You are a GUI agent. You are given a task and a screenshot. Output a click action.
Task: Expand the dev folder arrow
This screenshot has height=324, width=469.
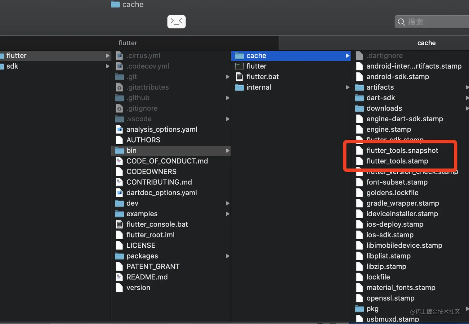tap(228, 204)
